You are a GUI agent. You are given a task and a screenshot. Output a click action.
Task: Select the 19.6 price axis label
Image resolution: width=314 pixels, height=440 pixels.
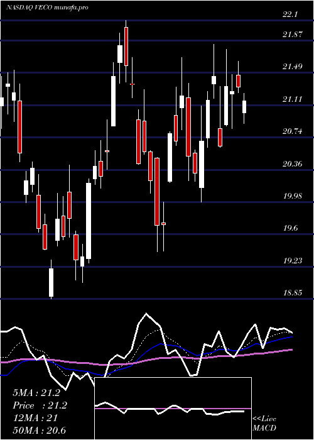[290, 228]
